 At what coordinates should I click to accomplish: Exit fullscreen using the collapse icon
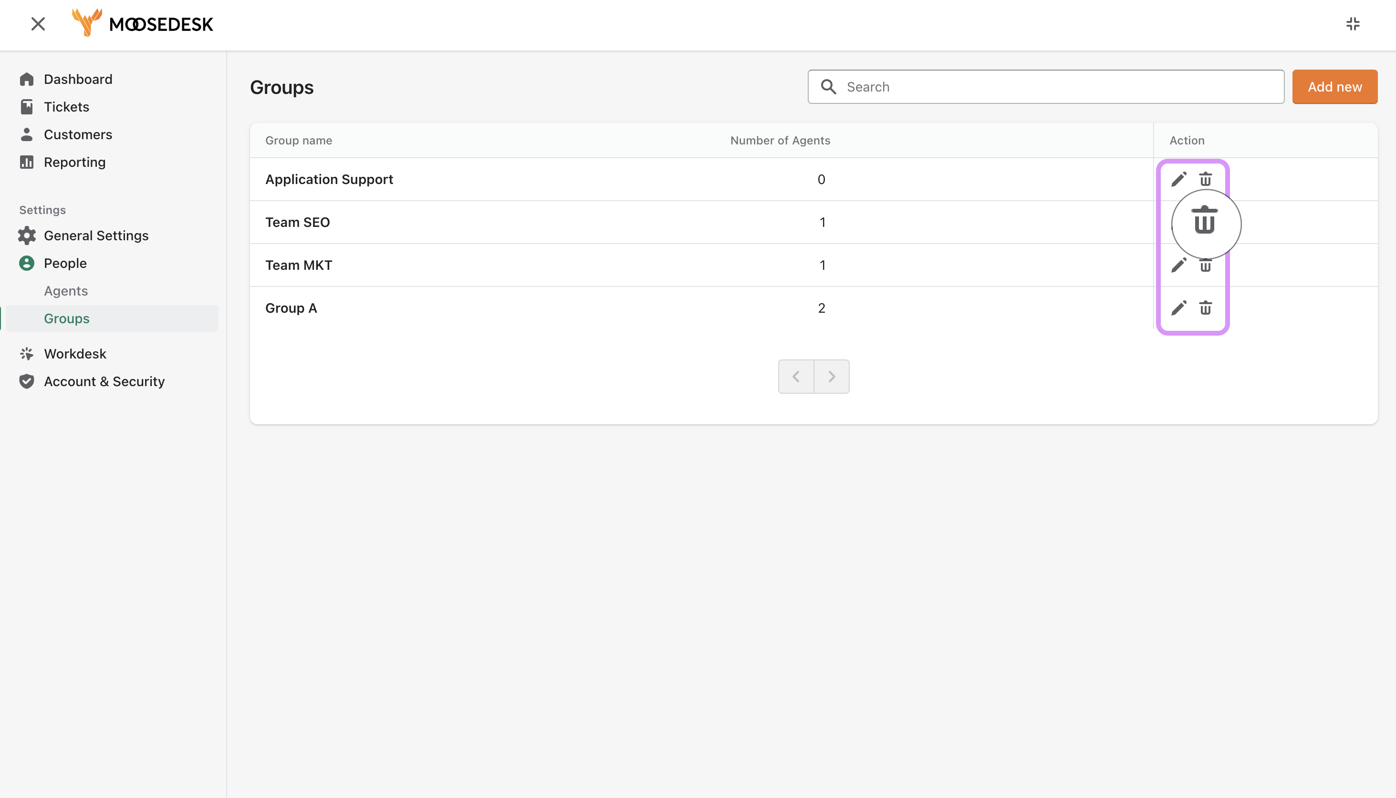click(x=1353, y=24)
